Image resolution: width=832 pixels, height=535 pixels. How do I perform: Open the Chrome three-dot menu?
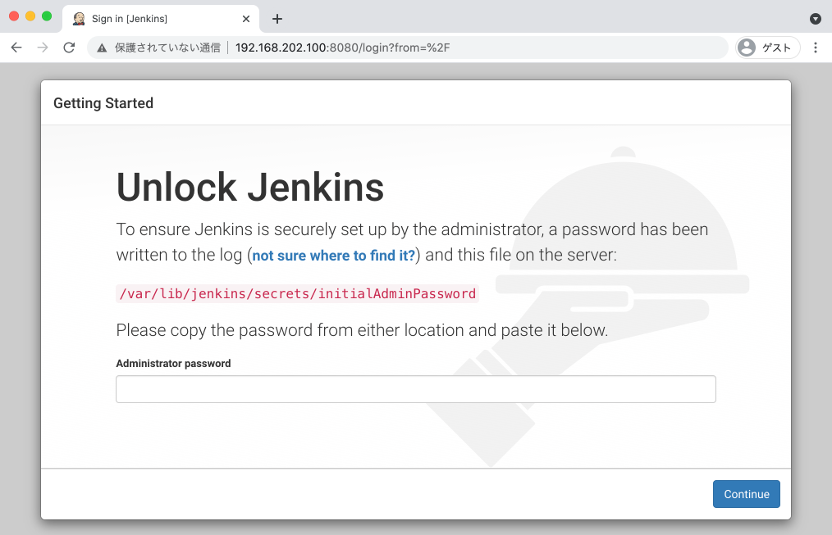click(x=816, y=48)
